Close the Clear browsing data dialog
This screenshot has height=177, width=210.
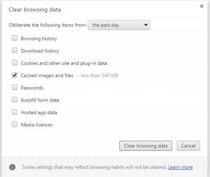[x=202, y=6]
